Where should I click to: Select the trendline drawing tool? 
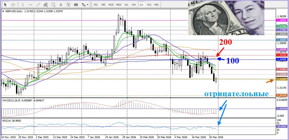click(x=38, y=5)
